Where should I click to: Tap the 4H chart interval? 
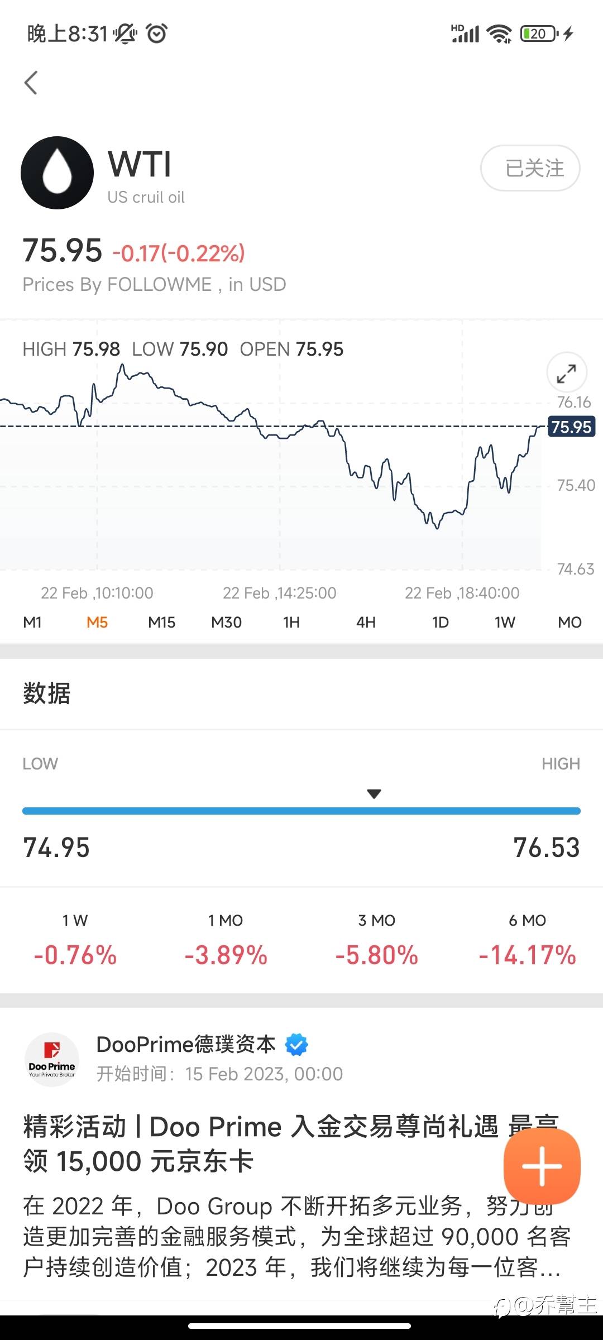coord(366,622)
